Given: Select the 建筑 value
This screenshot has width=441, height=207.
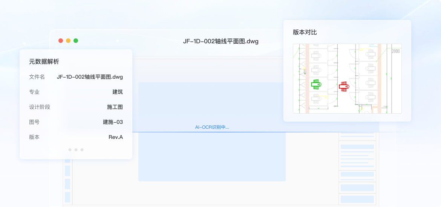Looking at the screenshot, I should coord(118,92).
